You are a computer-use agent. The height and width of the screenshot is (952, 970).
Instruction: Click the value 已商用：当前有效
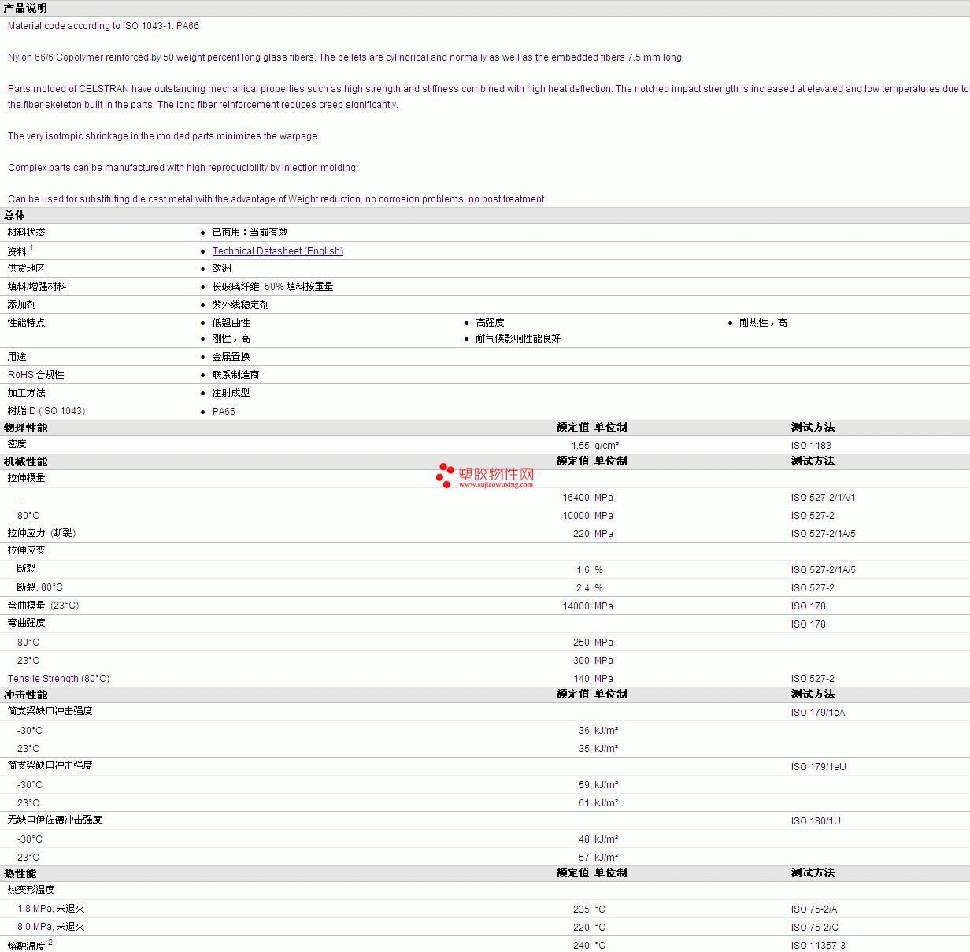pyautogui.click(x=250, y=232)
